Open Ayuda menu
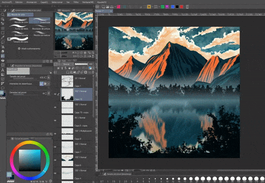 click(x=102, y=2)
